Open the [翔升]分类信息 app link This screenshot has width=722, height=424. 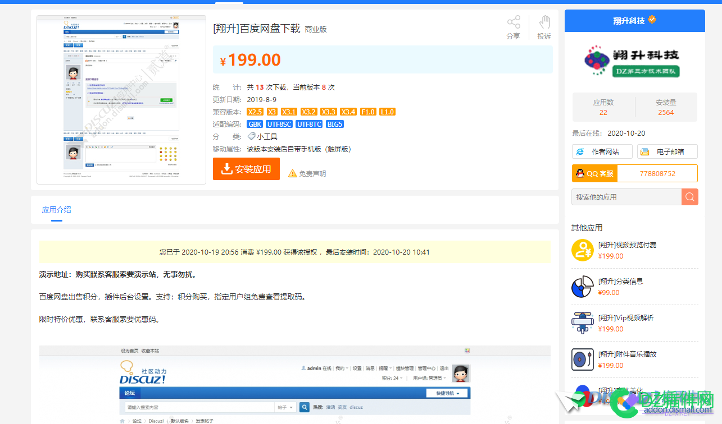[620, 281]
